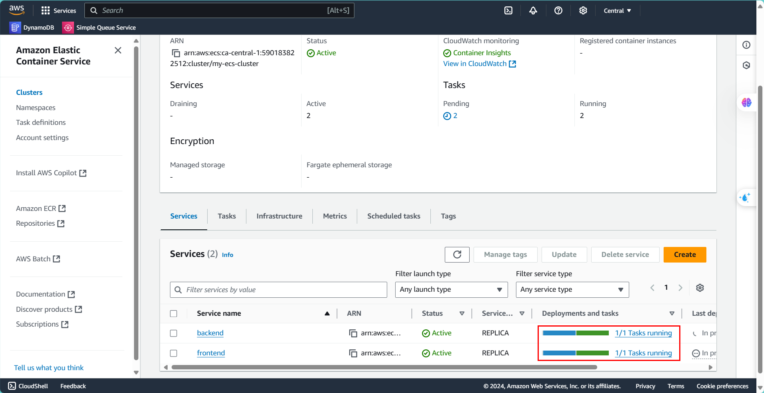Click the Update button
Screen dimensions: 764x393
click(564, 255)
